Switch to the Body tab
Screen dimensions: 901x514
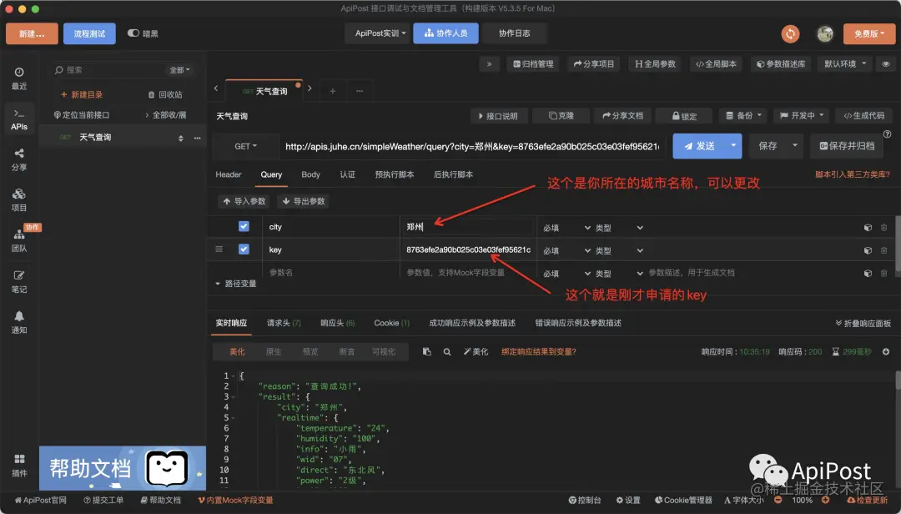pos(310,174)
